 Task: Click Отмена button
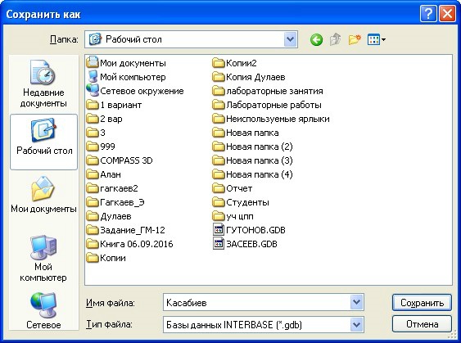[422, 324]
